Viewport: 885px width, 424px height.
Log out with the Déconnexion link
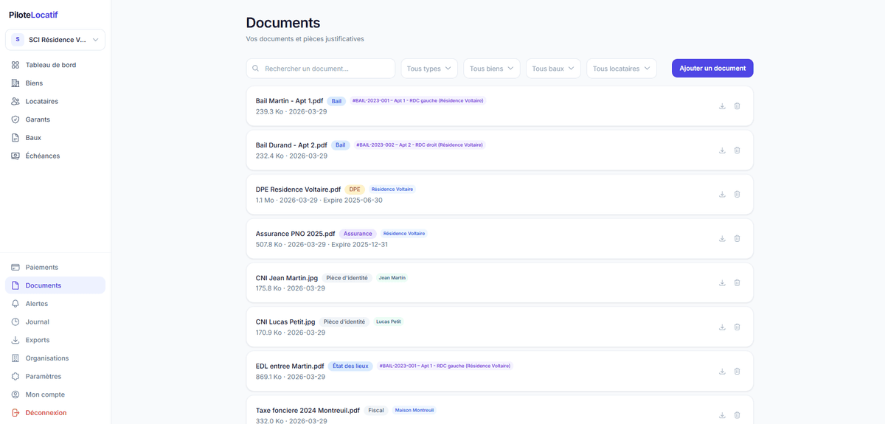point(46,413)
